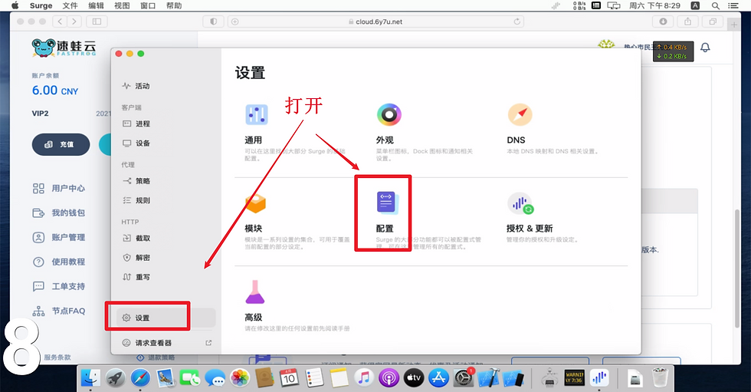Viewport: 751px width, 392px height.
Task: Click the Surge menu bar status icon
Action: coord(556,5)
